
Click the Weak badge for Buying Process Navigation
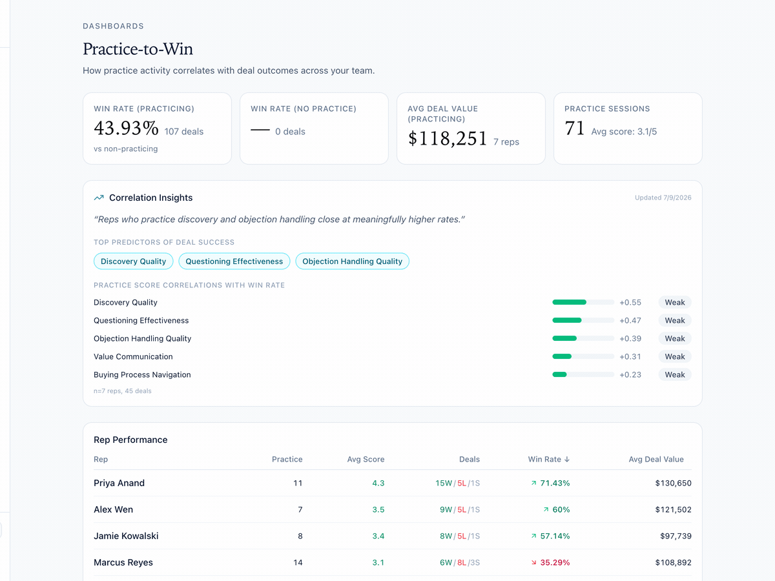point(675,374)
